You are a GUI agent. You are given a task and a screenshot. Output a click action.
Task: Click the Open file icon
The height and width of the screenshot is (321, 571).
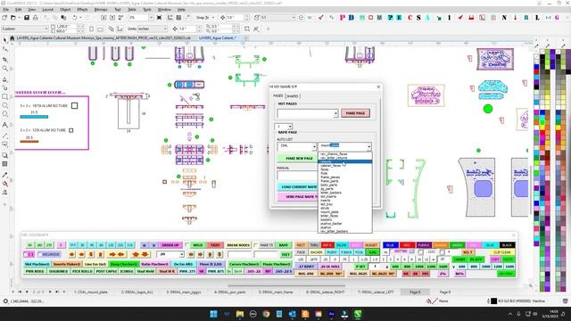pyautogui.click(x=13, y=18)
